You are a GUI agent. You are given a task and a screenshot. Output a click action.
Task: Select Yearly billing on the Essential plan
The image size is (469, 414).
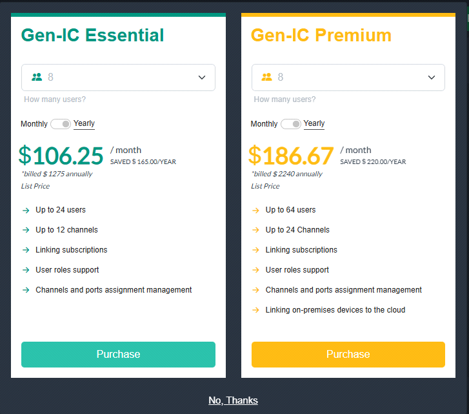click(x=85, y=123)
